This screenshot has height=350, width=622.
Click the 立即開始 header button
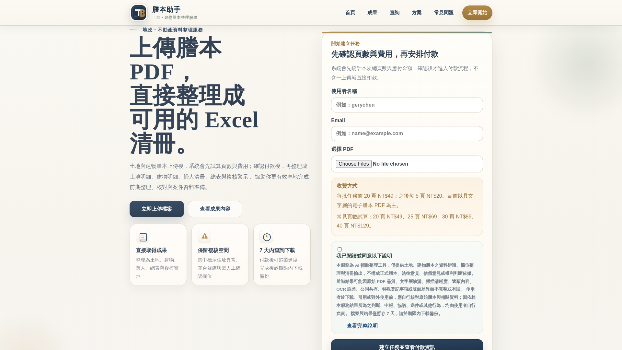point(477,13)
